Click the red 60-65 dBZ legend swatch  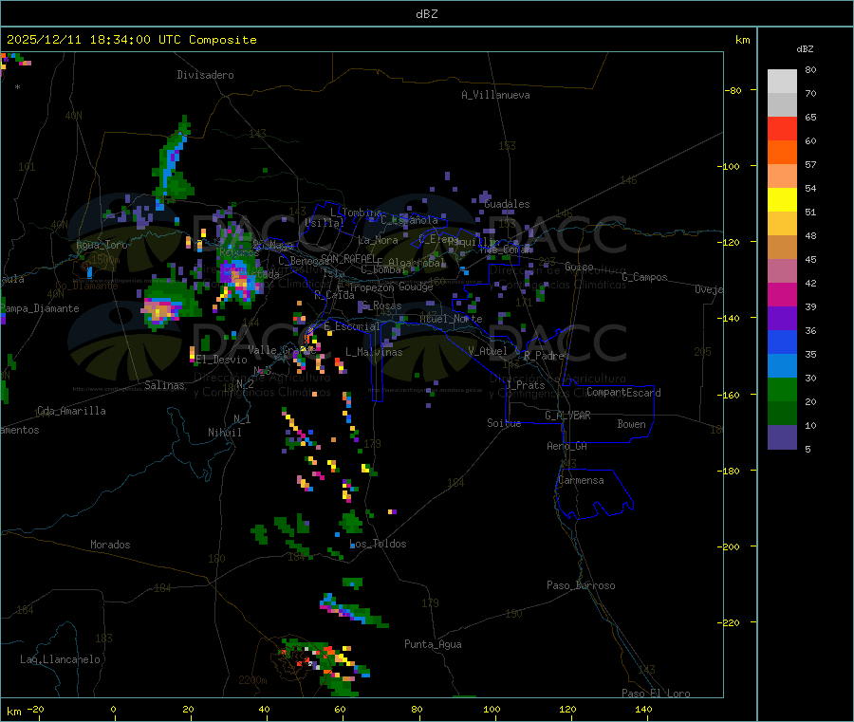click(782, 128)
